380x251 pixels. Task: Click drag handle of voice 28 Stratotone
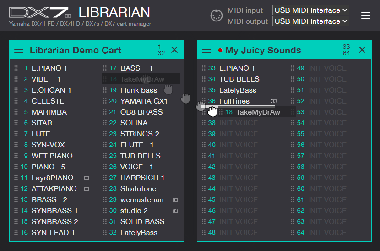[x=105, y=188]
